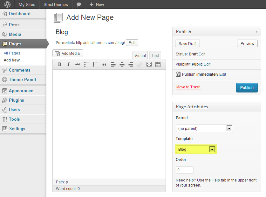Enter fullscreen editing mode
Viewport: 266px width, 197px height.
(x=149, y=64)
